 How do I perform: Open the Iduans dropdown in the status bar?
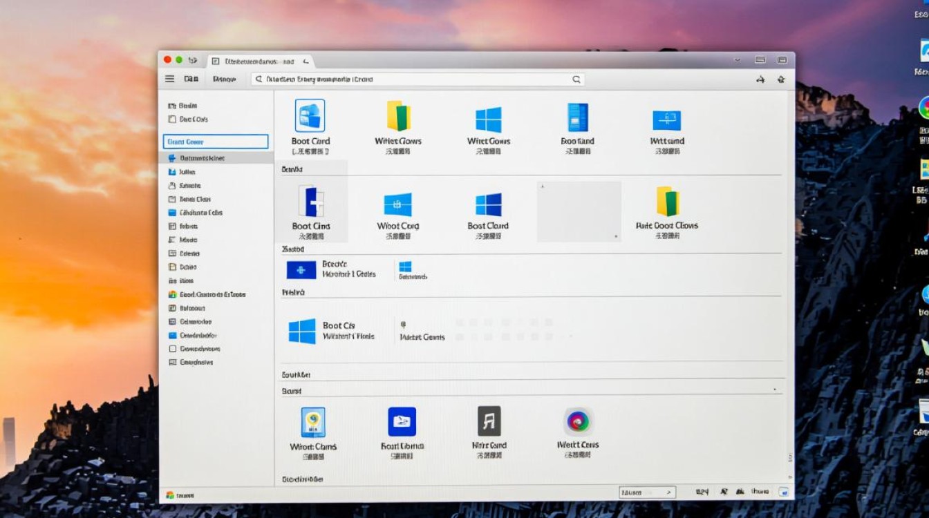click(646, 492)
